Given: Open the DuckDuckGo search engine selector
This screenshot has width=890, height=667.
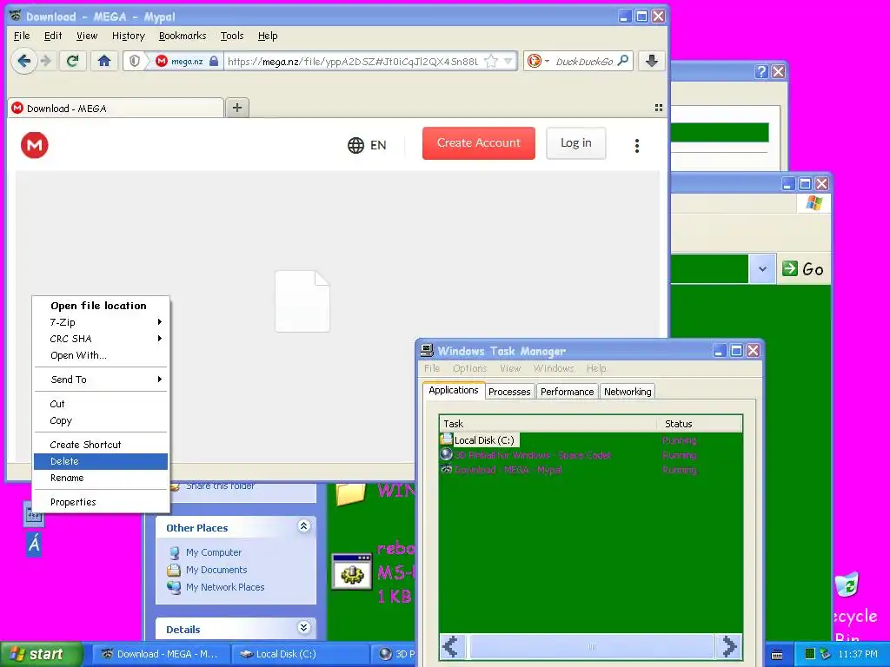Looking at the screenshot, I should (538, 61).
